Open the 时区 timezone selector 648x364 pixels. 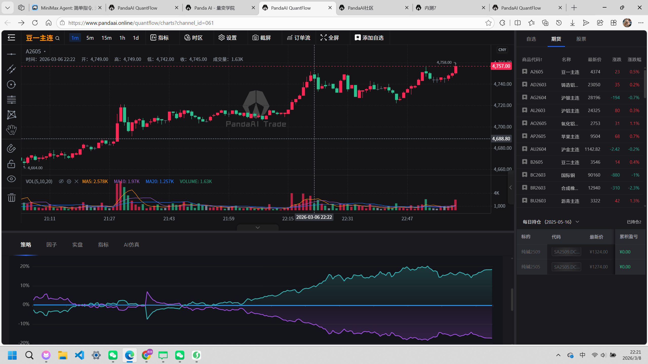click(x=194, y=38)
